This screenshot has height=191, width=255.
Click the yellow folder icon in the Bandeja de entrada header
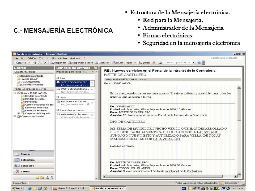(x=95, y=68)
